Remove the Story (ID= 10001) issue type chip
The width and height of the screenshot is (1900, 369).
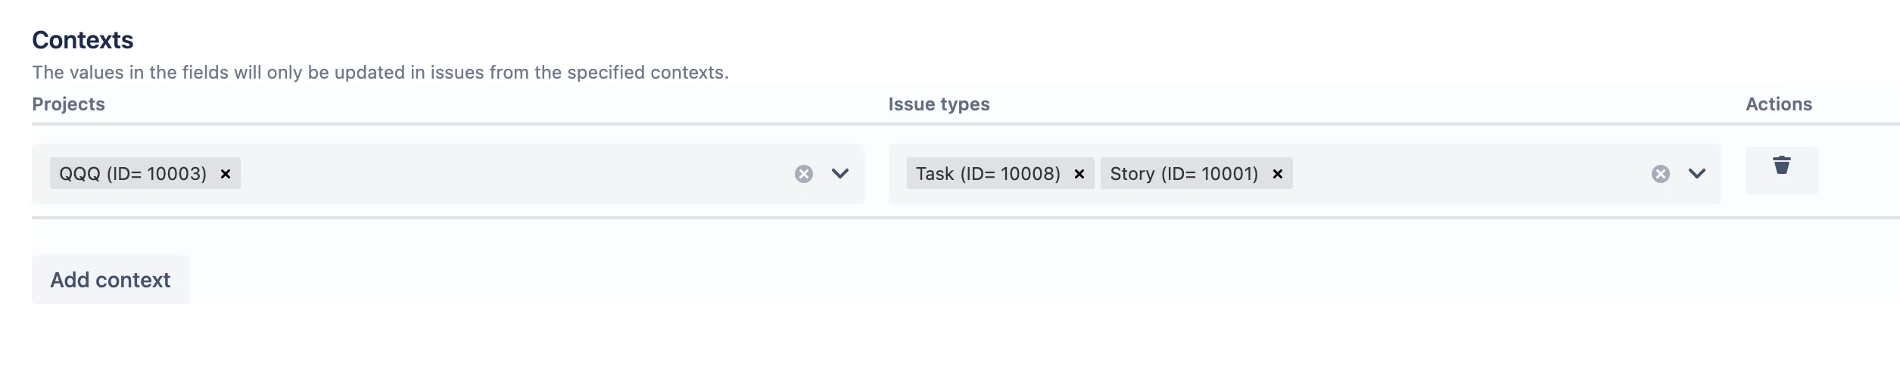coord(1278,174)
